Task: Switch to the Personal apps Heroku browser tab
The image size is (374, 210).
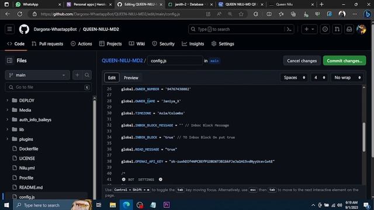Action: click(89, 4)
